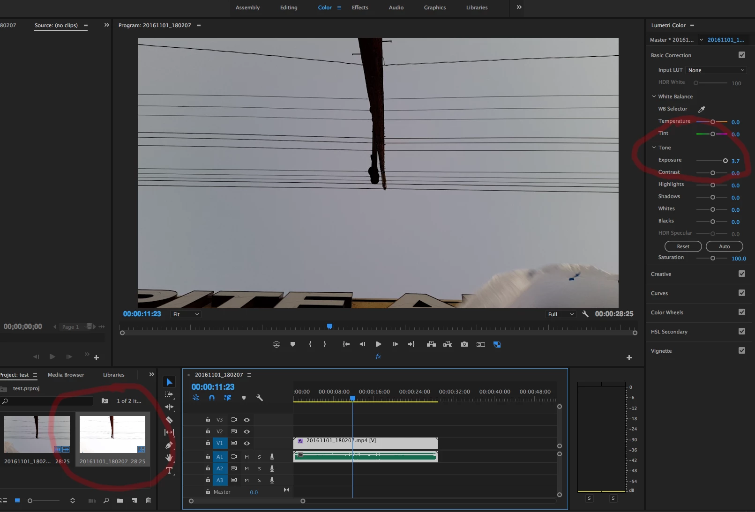Click the Export Frame camera icon
The image size is (755, 512).
coord(464,344)
